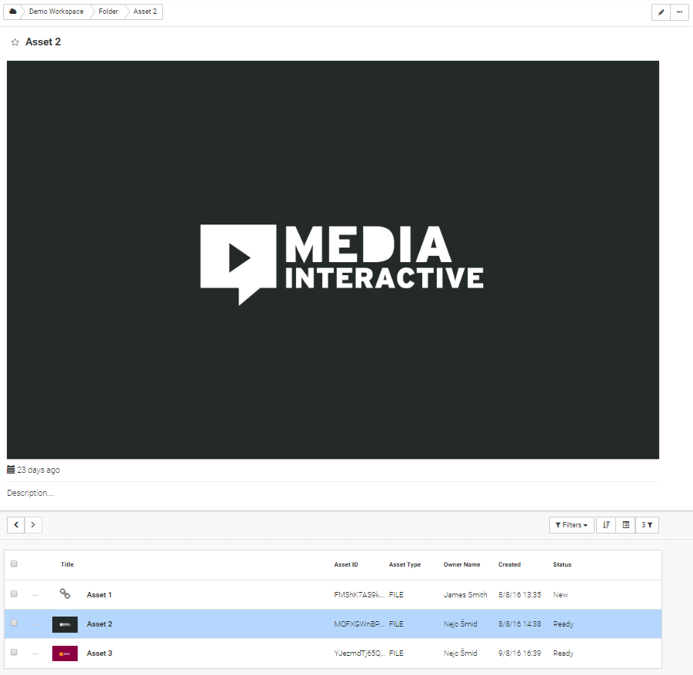Viewport: 693px width, 675px height.
Task: Click created date 9/8/16 16:39
Action: pos(520,653)
